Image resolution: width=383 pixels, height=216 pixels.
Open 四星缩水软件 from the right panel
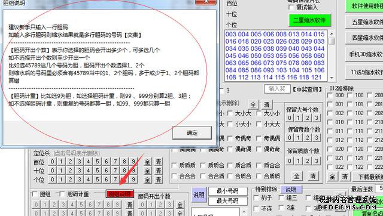click(366, 38)
